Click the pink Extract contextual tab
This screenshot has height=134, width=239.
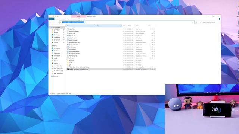(x=79, y=16)
